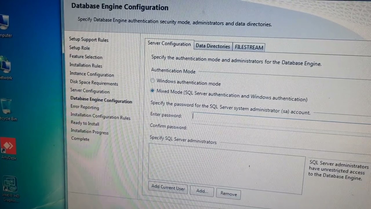The width and height of the screenshot is (371, 209).
Task: Open the Computer desktop icon
Action: point(5,26)
